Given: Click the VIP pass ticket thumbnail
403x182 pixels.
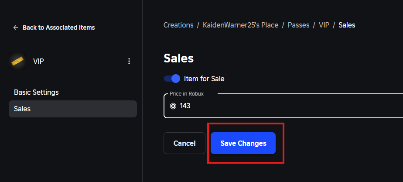Looking at the screenshot, I should click(x=18, y=61).
